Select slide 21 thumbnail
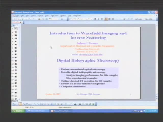 [16, 93]
